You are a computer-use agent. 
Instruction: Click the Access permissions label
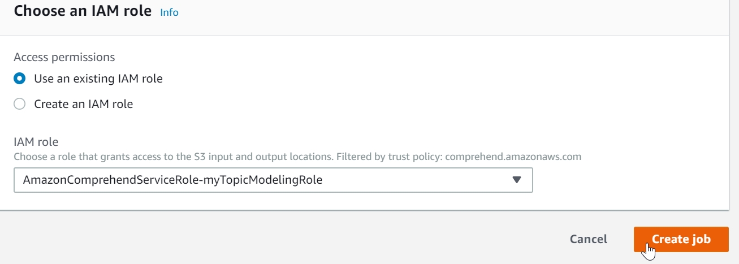click(64, 57)
